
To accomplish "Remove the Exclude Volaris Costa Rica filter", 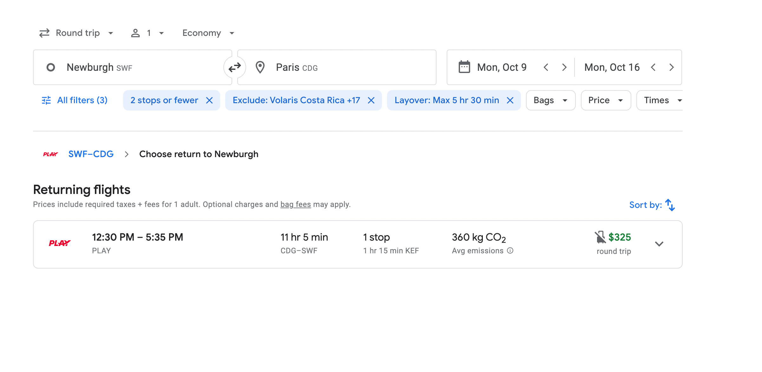I will 371,100.
